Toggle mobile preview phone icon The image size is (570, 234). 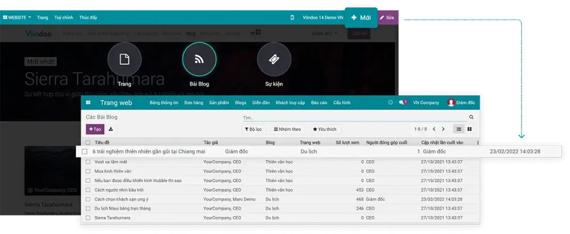tap(292, 18)
